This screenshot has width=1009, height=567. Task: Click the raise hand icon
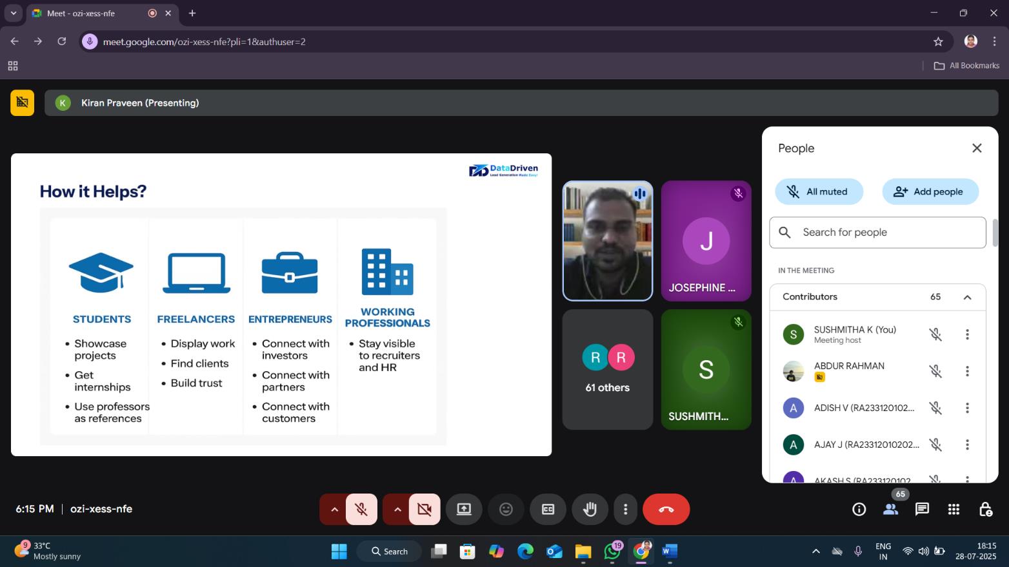(x=590, y=509)
